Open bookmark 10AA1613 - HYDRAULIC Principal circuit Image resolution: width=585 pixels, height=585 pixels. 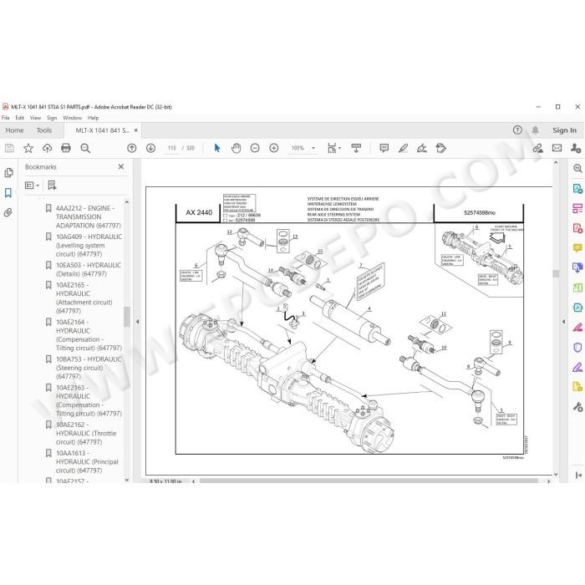tap(87, 461)
